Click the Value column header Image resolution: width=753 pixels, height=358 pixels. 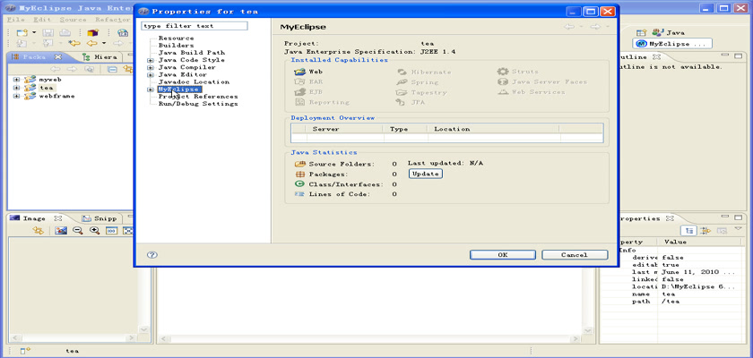700,242
